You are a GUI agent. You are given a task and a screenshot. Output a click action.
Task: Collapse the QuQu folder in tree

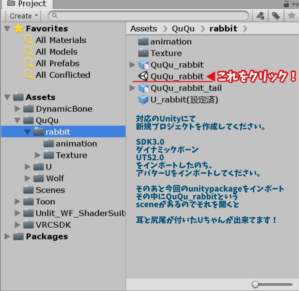[17, 121]
